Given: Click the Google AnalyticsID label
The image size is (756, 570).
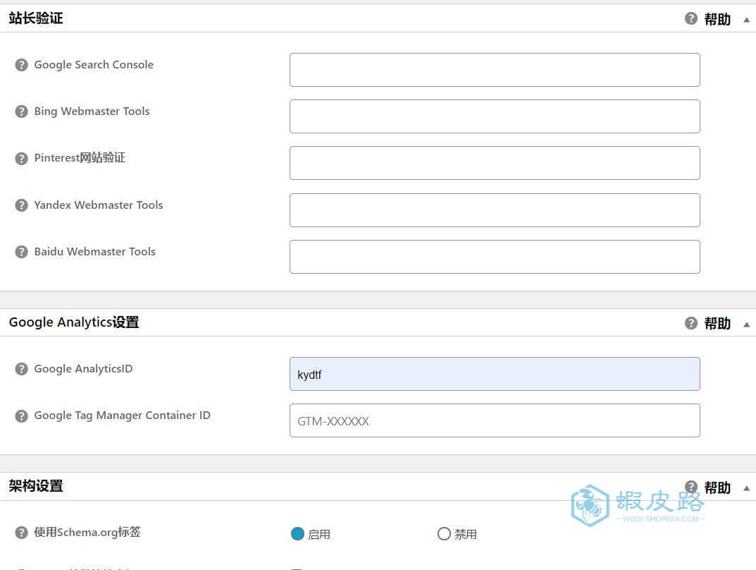Looking at the screenshot, I should click(x=83, y=369).
